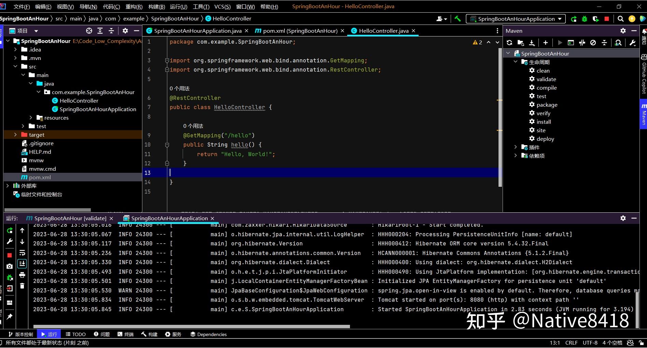The height and width of the screenshot is (348, 647).
Task: Expand the 插件 node in Maven
Action: coord(516,147)
